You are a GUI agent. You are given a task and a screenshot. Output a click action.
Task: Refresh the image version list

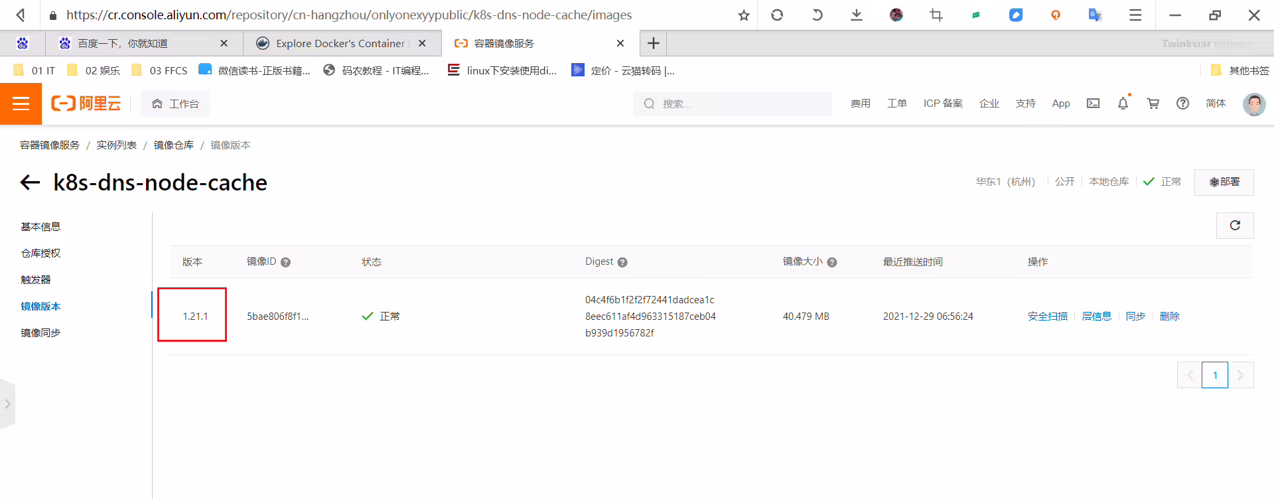[x=1235, y=226]
